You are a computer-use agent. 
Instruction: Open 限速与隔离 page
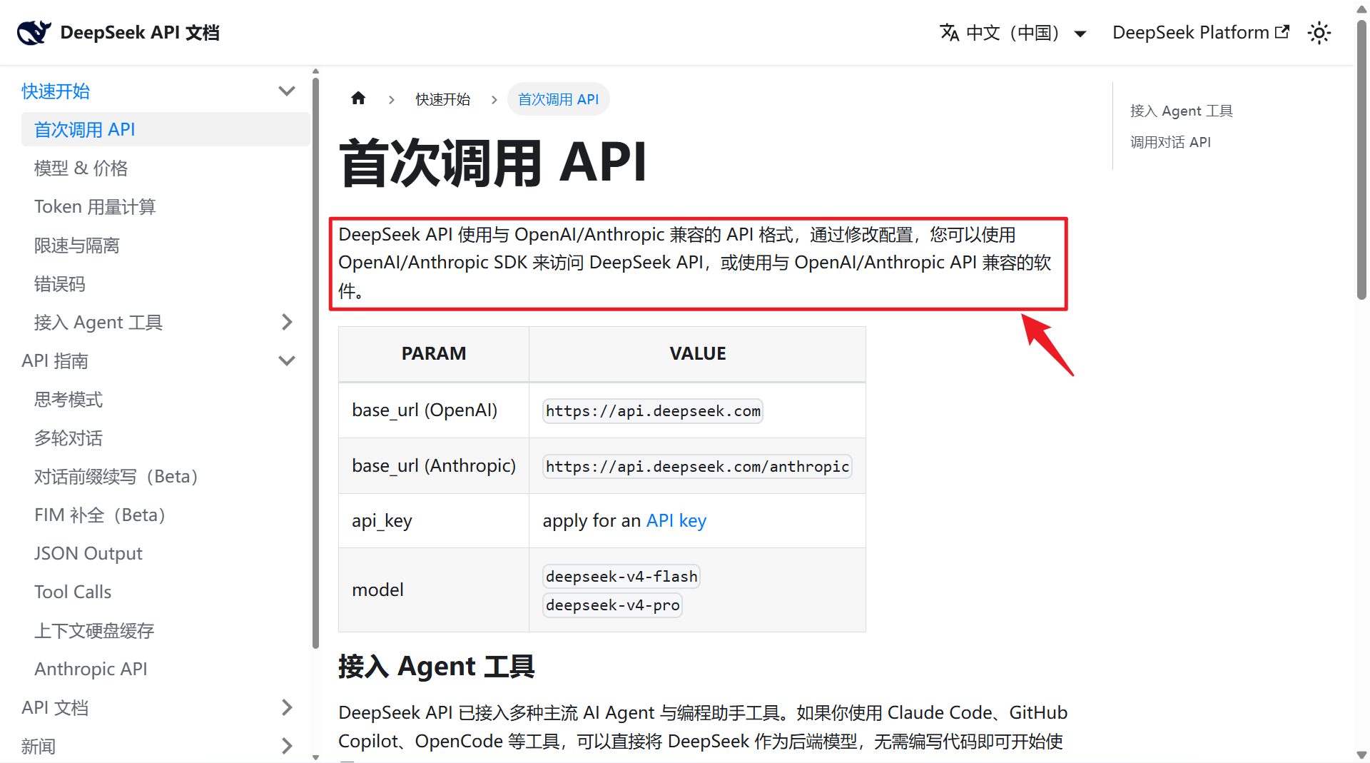point(77,246)
